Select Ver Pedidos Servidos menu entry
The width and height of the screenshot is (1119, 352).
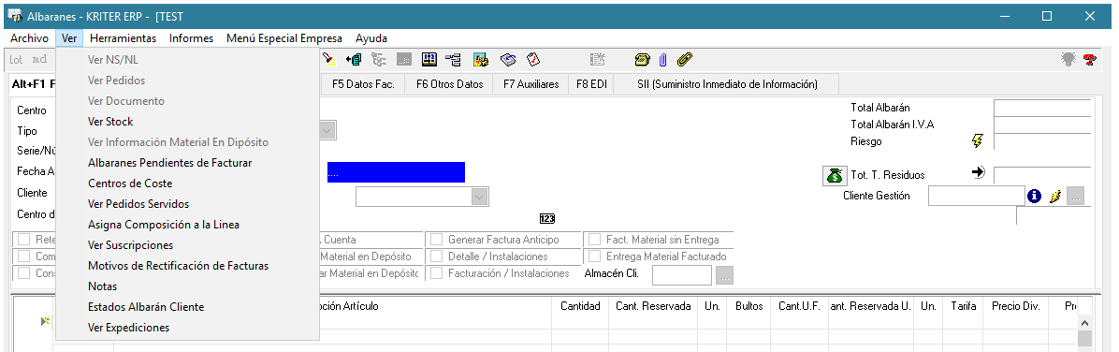(x=187, y=204)
